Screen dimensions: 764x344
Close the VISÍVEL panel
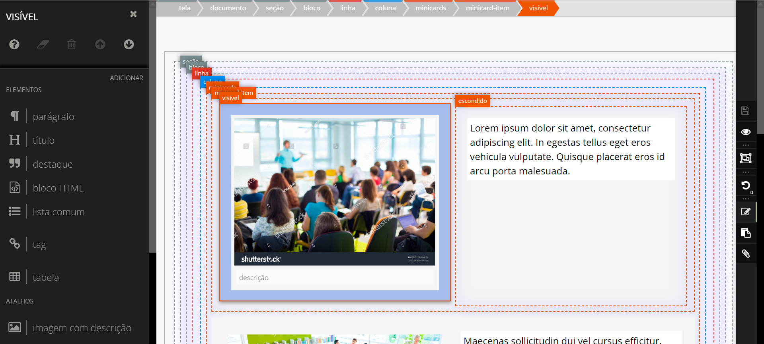133,14
